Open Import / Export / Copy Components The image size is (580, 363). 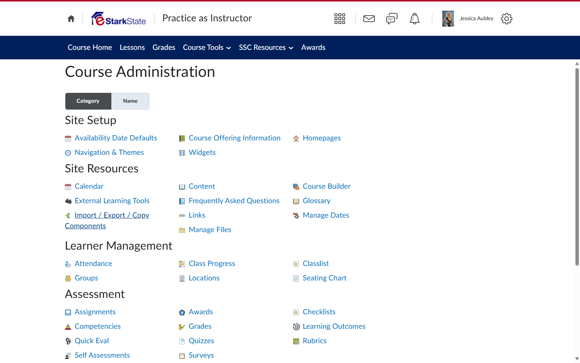pos(107,220)
